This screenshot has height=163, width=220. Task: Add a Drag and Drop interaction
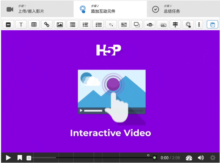tap(137, 25)
